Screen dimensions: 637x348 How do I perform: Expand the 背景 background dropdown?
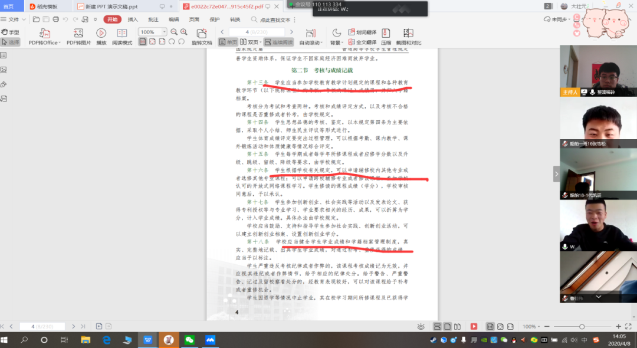click(x=337, y=42)
